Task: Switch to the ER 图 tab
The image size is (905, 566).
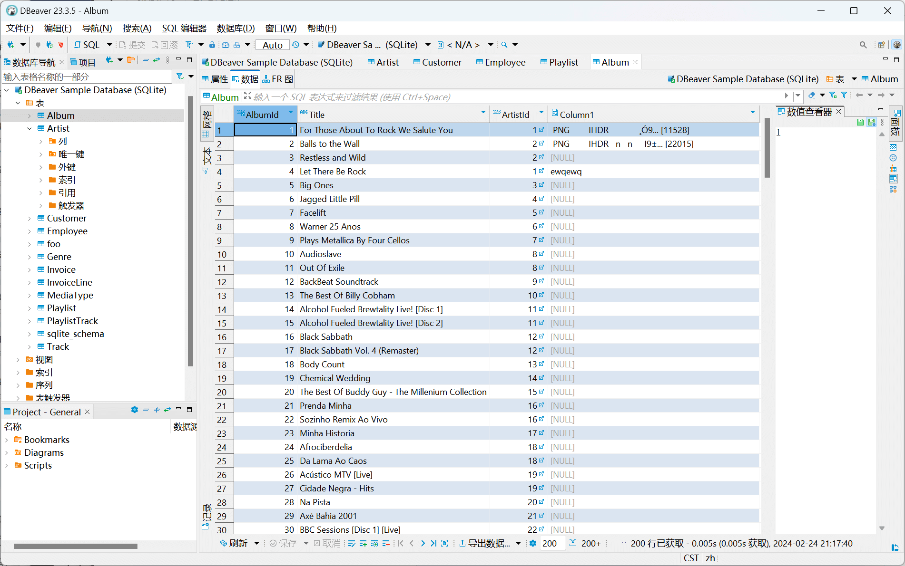Action: [x=277, y=79]
